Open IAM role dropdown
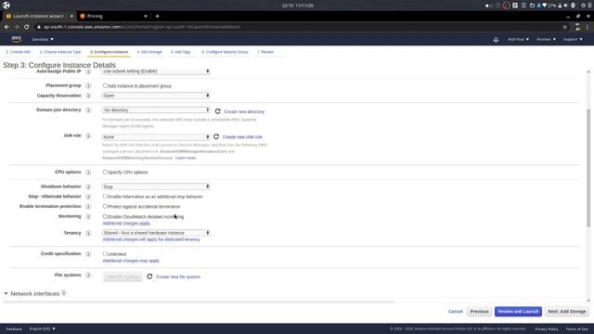Viewport: 594px width, 334px height. pyautogui.click(x=156, y=136)
